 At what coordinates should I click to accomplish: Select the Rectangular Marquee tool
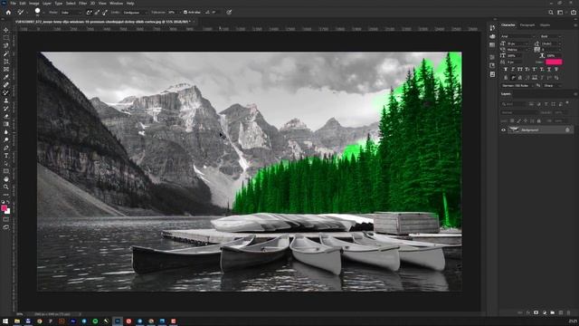coord(6,38)
